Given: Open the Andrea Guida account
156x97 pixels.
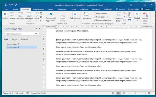Looking at the screenshot, I should (133, 9).
